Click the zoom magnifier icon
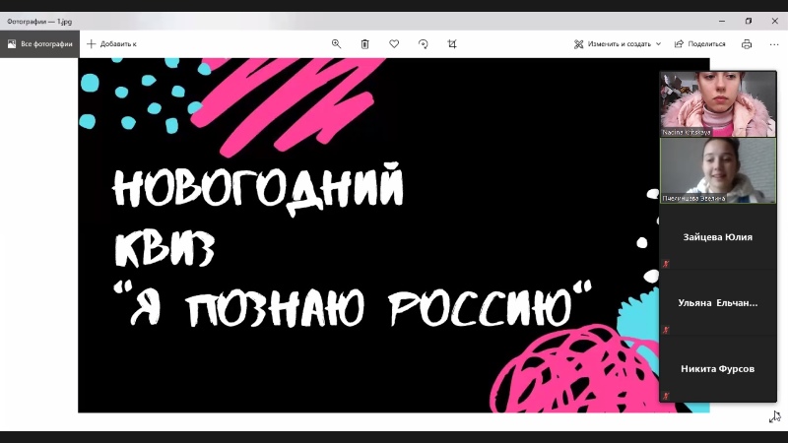Screen dimensions: 788x443 [336, 43]
